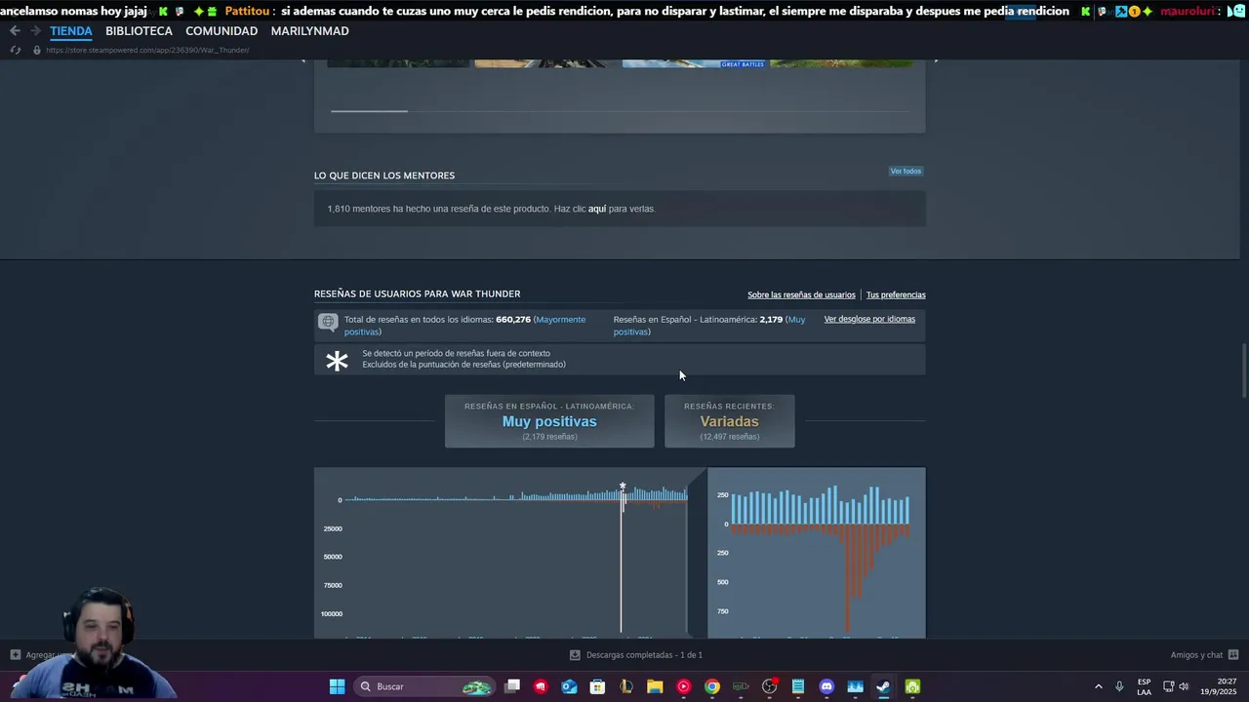The height and width of the screenshot is (702, 1249).
Task: Click the 'Ver todos' mentors button
Action: [x=906, y=172]
